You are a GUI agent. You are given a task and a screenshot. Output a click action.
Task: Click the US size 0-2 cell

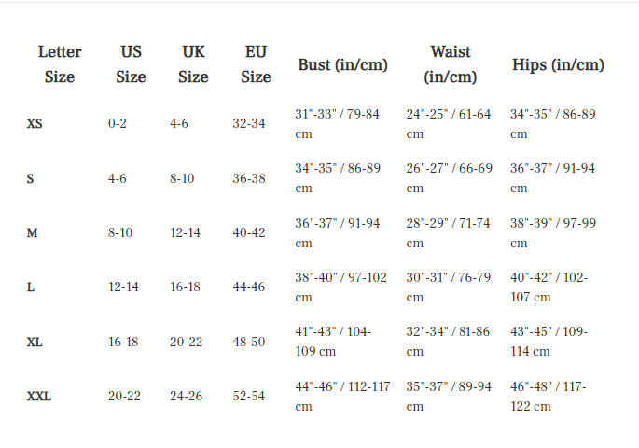pyautogui.click(x=118, y=124)
